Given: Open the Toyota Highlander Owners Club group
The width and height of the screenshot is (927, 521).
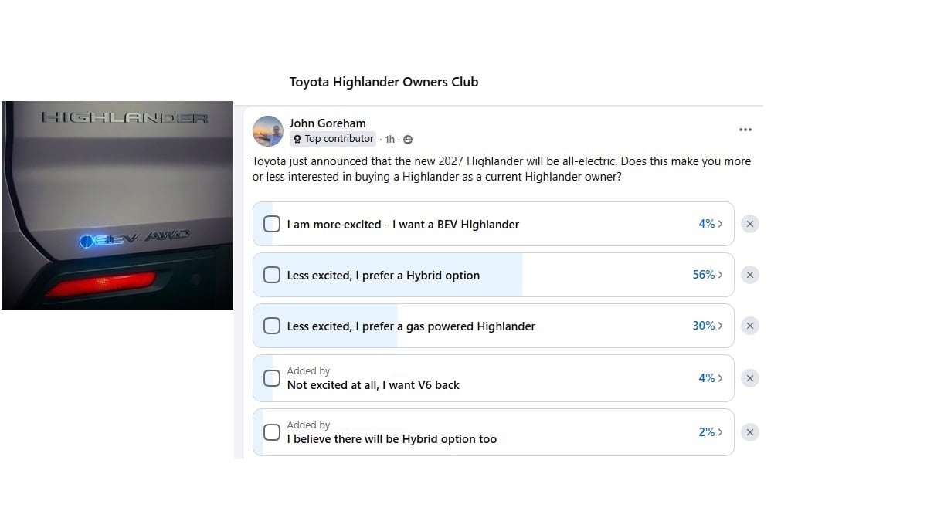Looking at the screenshot, I should pos(383,82).
